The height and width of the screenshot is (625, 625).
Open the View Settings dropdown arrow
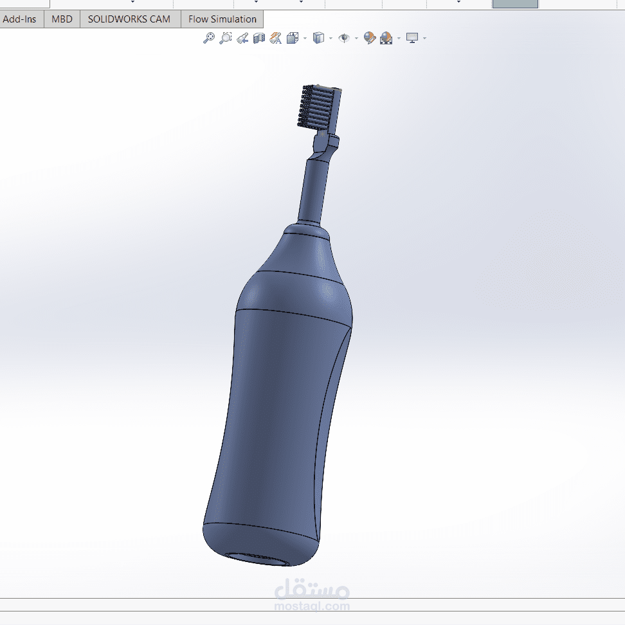point(425,39)
